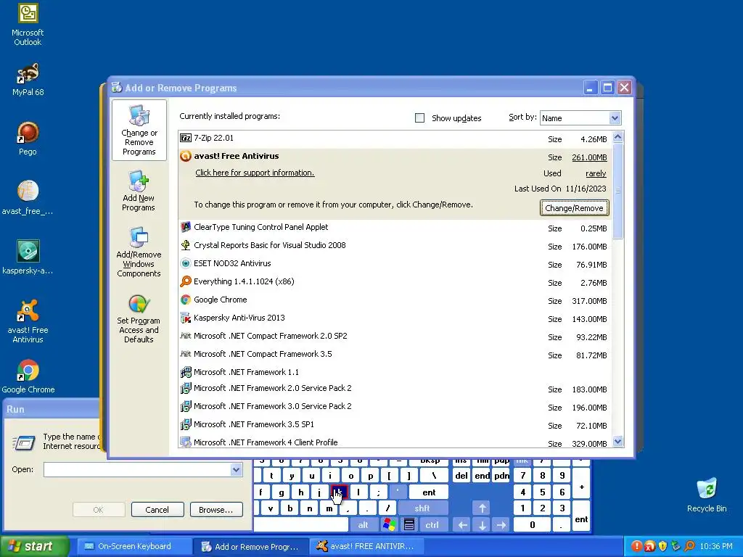Click the 261.00MB size link

point(589,157)
